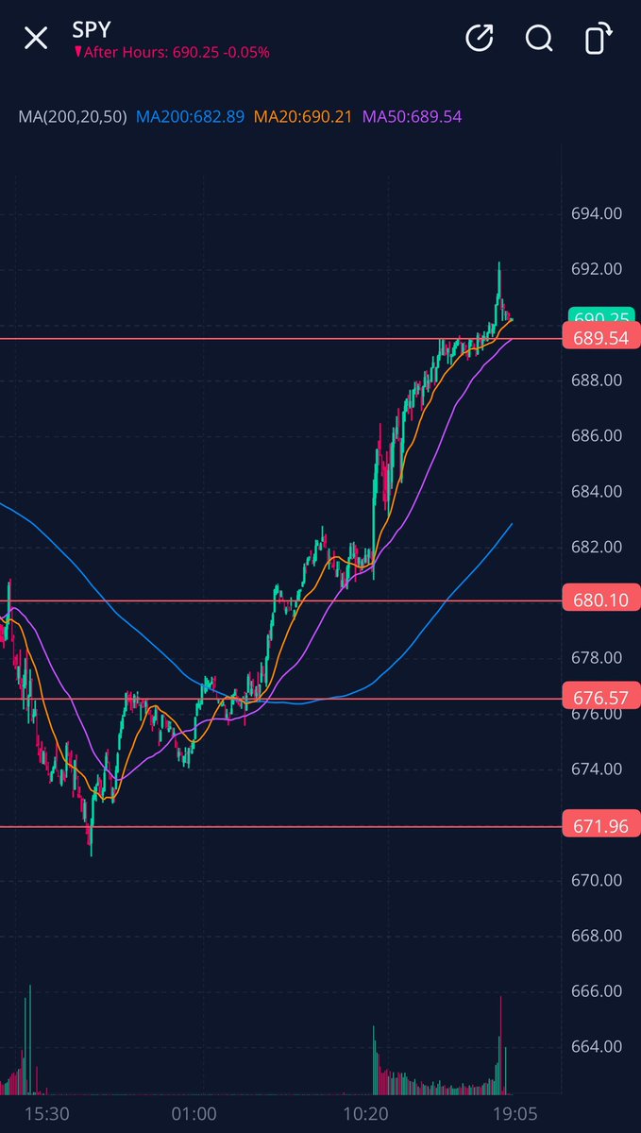Select the 689.54 horizontal line label
The height and width of the screenshot is (1133, 641).
pyautogui.click(x=600, y=338)
